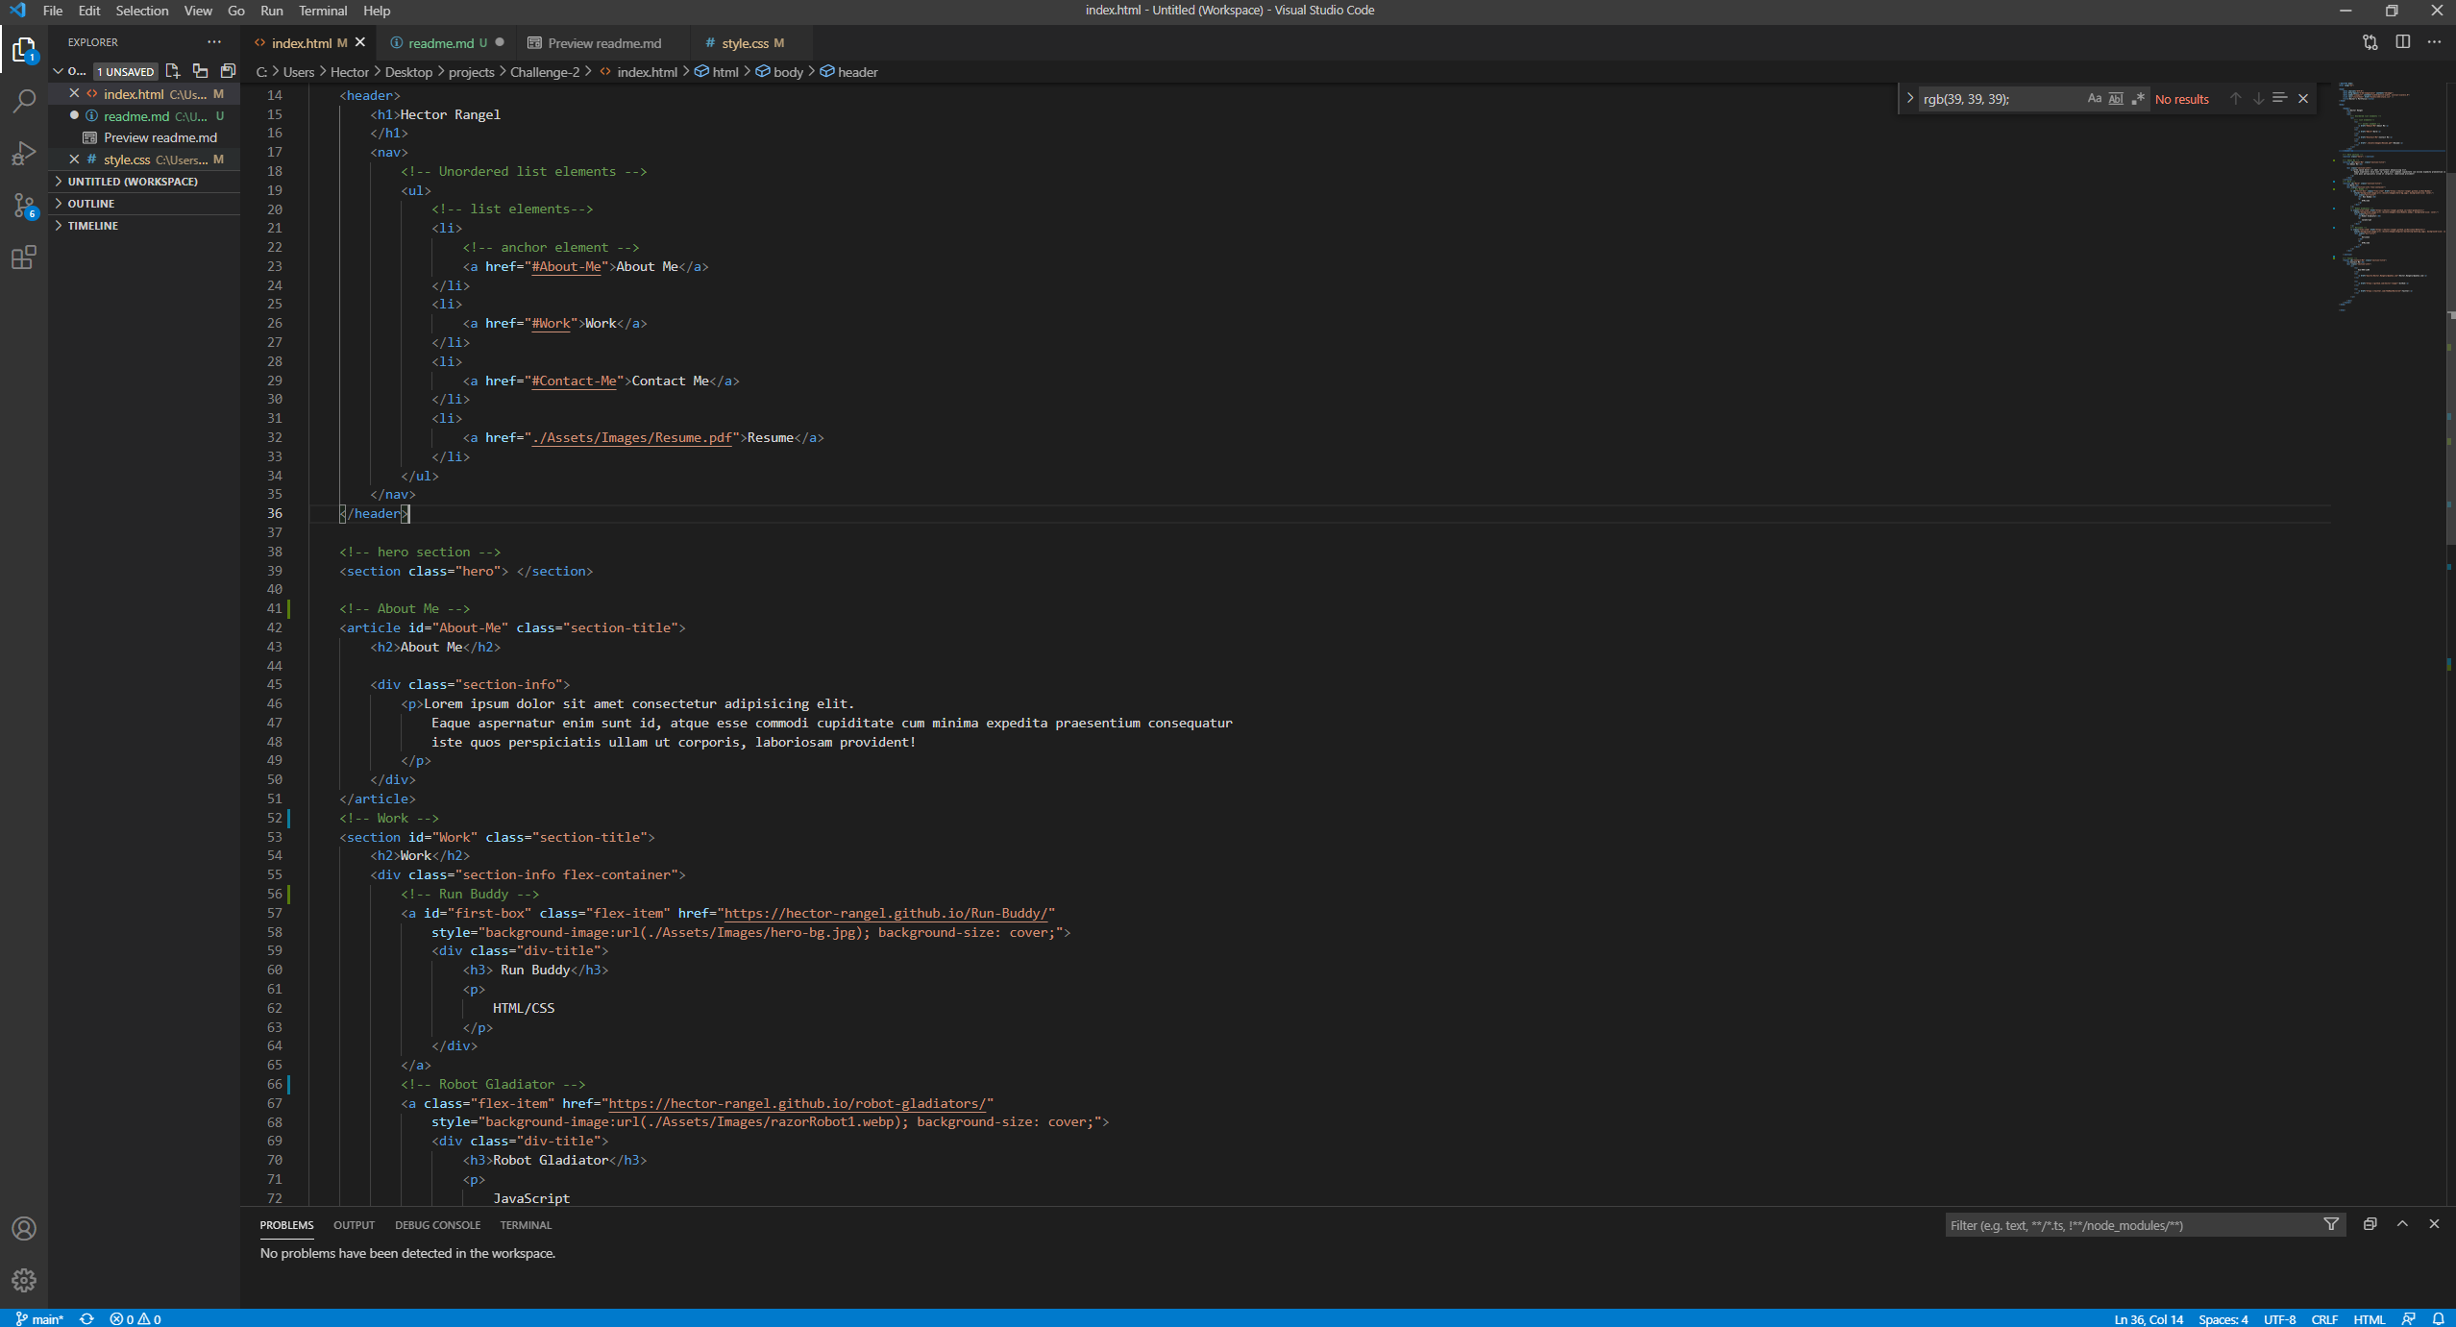Viewport: 2456px width, 1327px height.
Task: Toggle Match Whole Word in find widget
Action: 2116,98
